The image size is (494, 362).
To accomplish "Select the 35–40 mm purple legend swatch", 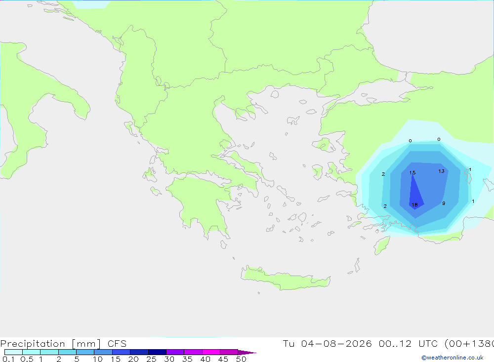I will pos(193,352).
